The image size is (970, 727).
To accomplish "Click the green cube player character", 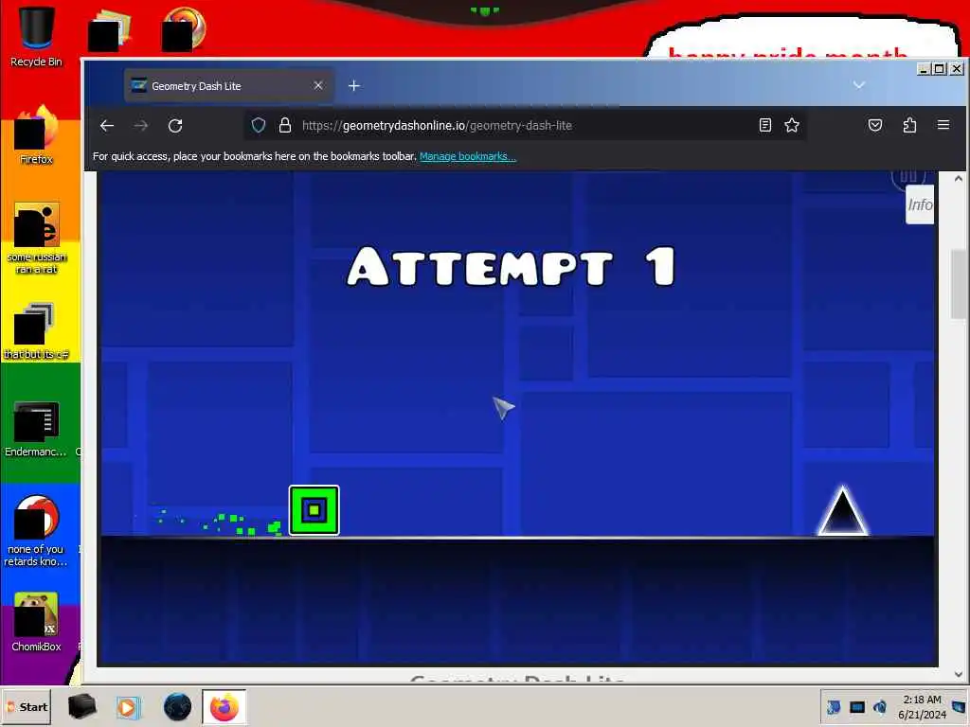I will (314, 510).
